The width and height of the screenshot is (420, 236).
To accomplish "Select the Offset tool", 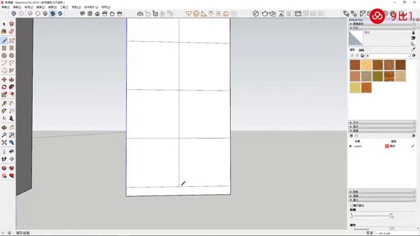I will 12,94.
